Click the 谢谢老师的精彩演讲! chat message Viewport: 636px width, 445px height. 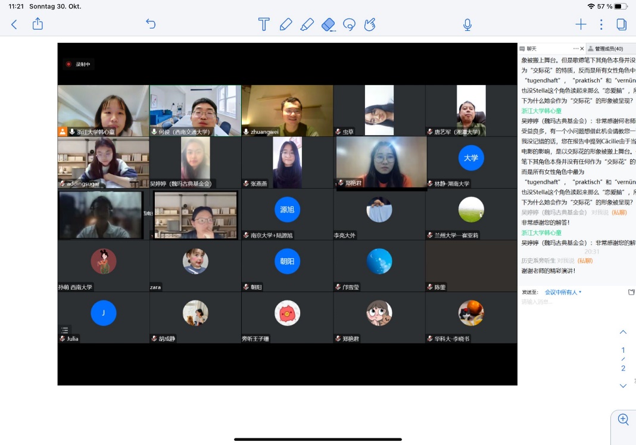point(548,271)
